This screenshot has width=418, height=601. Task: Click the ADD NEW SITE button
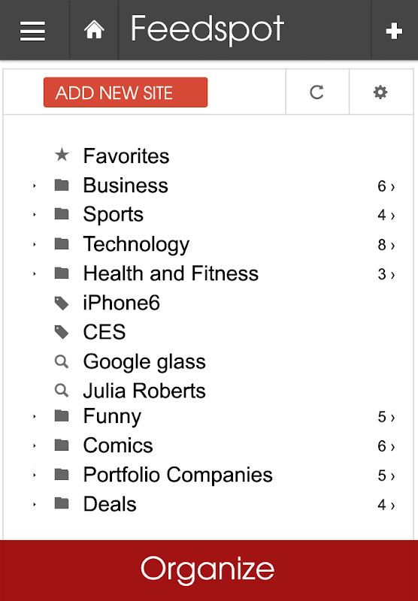pyautogui.click(x=126, y=92)
